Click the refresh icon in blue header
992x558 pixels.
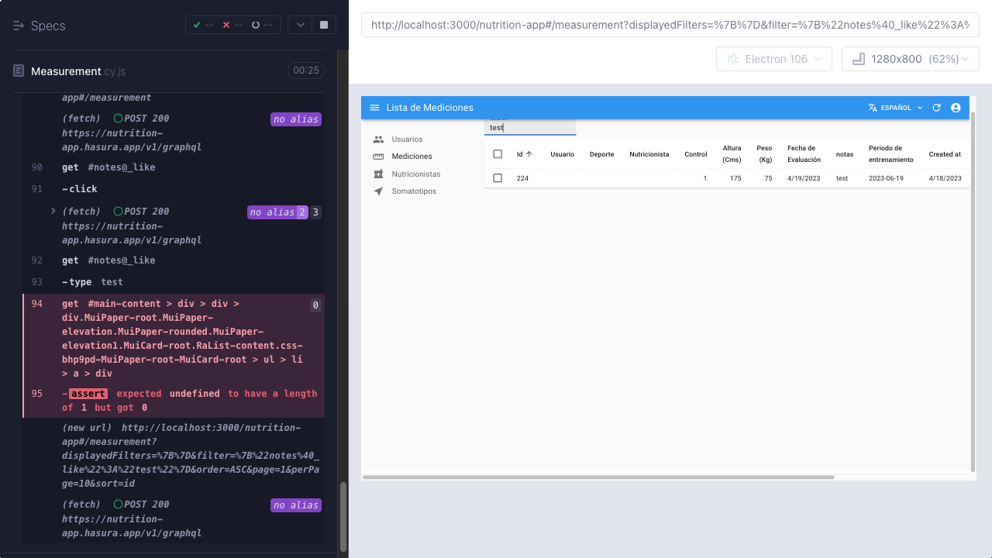936,108
